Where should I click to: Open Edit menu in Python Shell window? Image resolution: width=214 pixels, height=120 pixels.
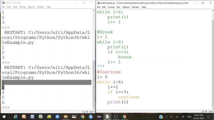click(9, 7)
